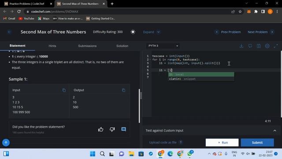Switch to the Solution tab
Image resolution: width=282 pixels, height=159 pixels.
pos(122,46)
